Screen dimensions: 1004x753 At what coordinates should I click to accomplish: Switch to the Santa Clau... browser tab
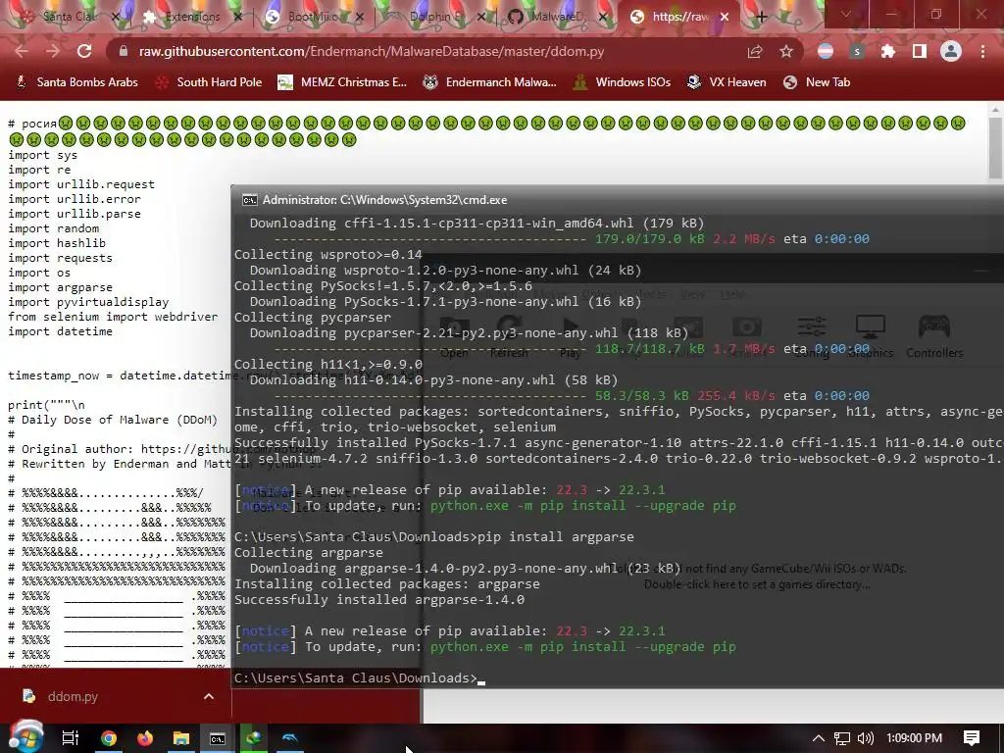(x=68, y=17)
